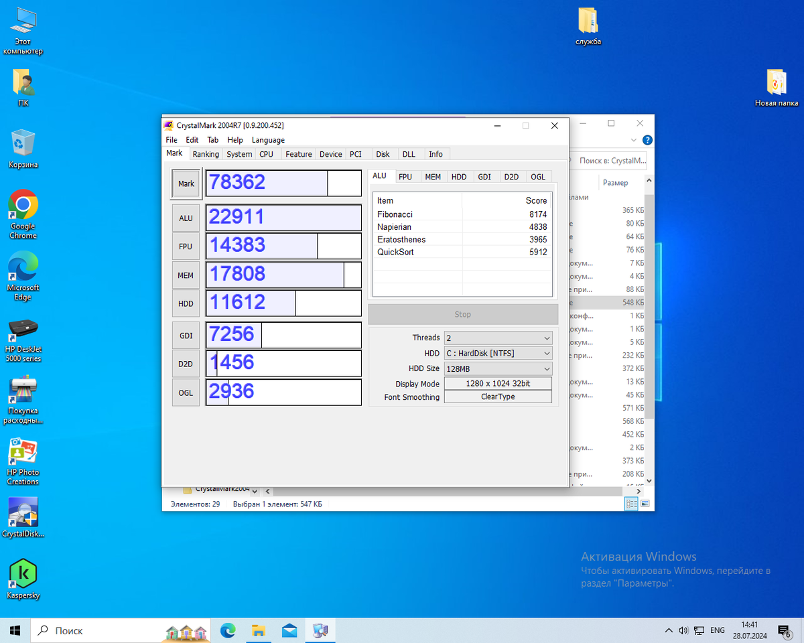Open the Help menu

point(235,140)
